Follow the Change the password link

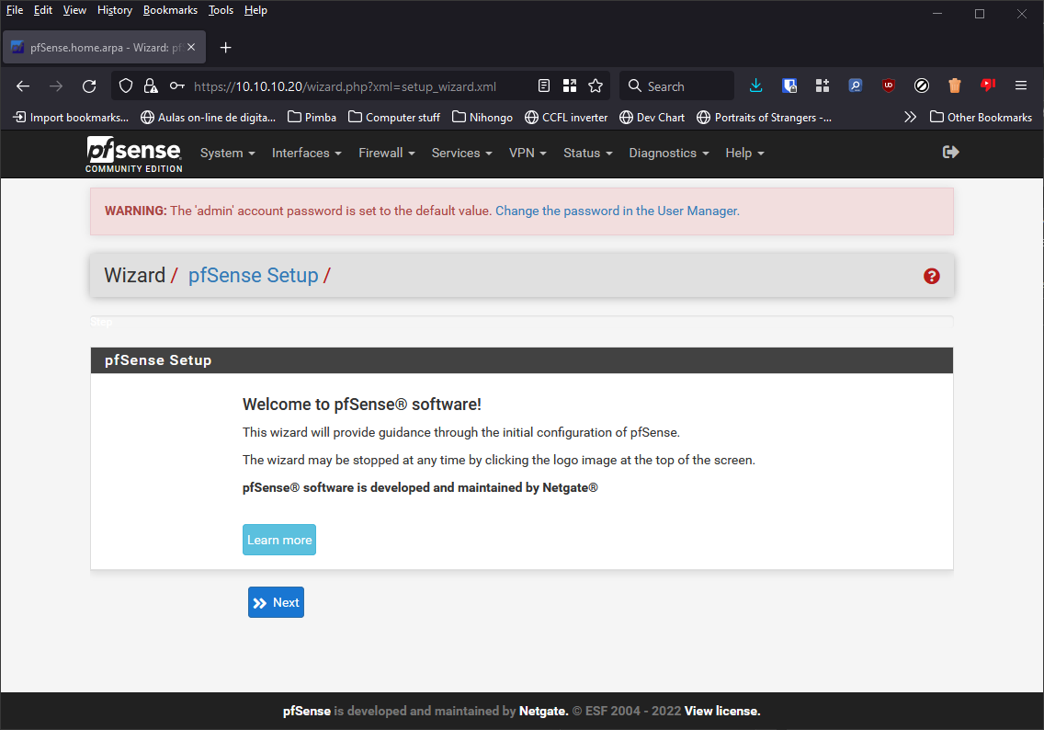tap(617, 211)
